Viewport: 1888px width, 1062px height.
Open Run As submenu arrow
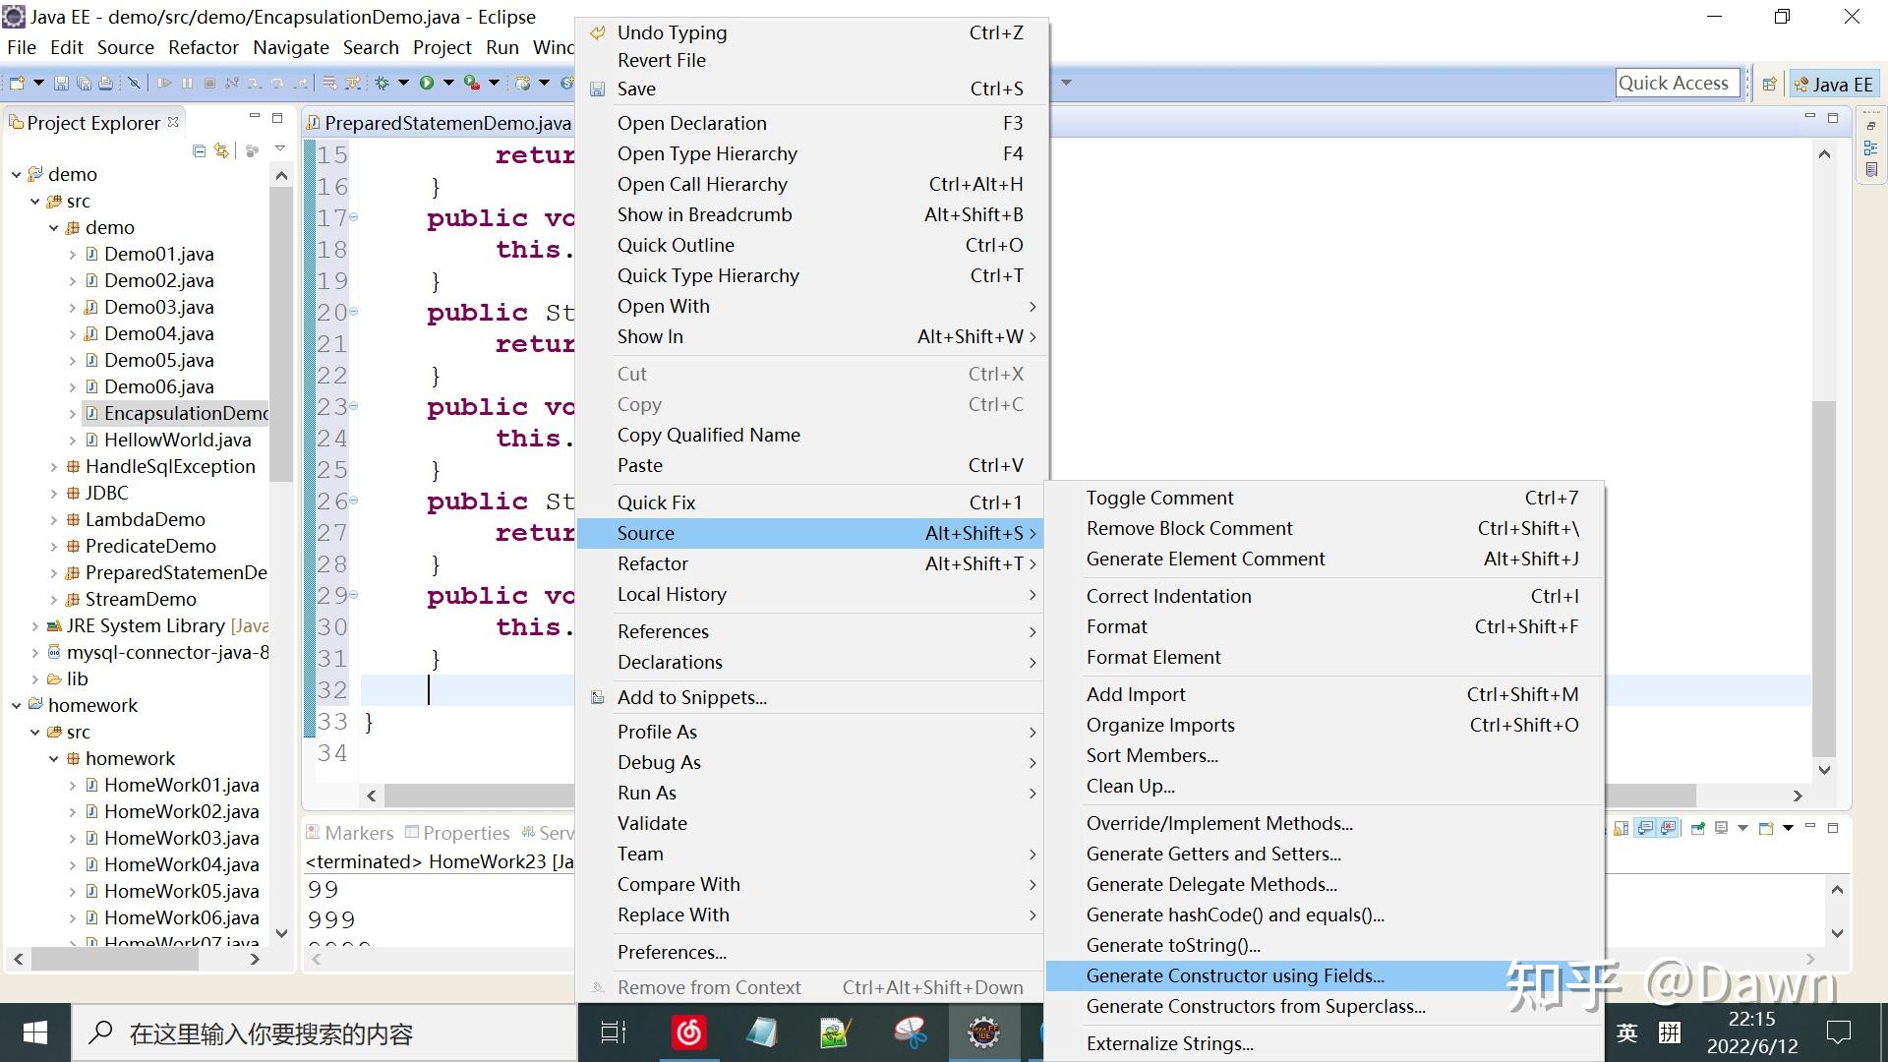[x=1032, y=794]
